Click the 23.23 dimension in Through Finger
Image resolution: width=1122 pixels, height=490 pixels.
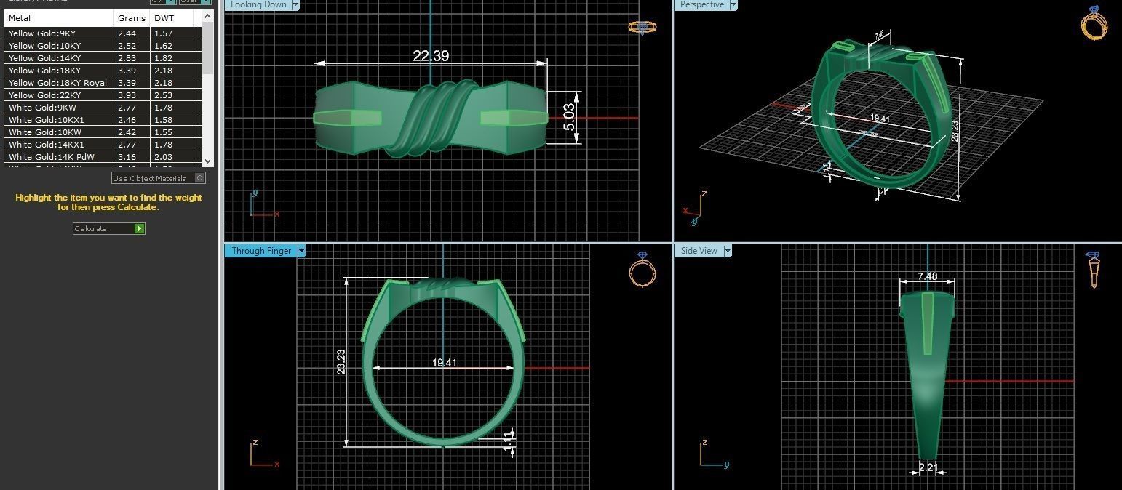click(341, 361)
